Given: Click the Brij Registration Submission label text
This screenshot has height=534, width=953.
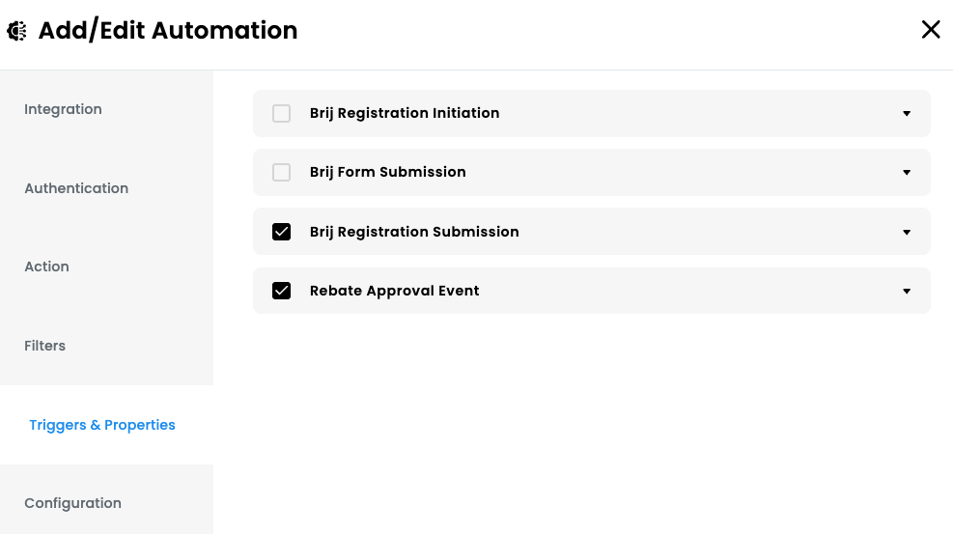Looking at the screenshot, I should (x=414, y=232).
